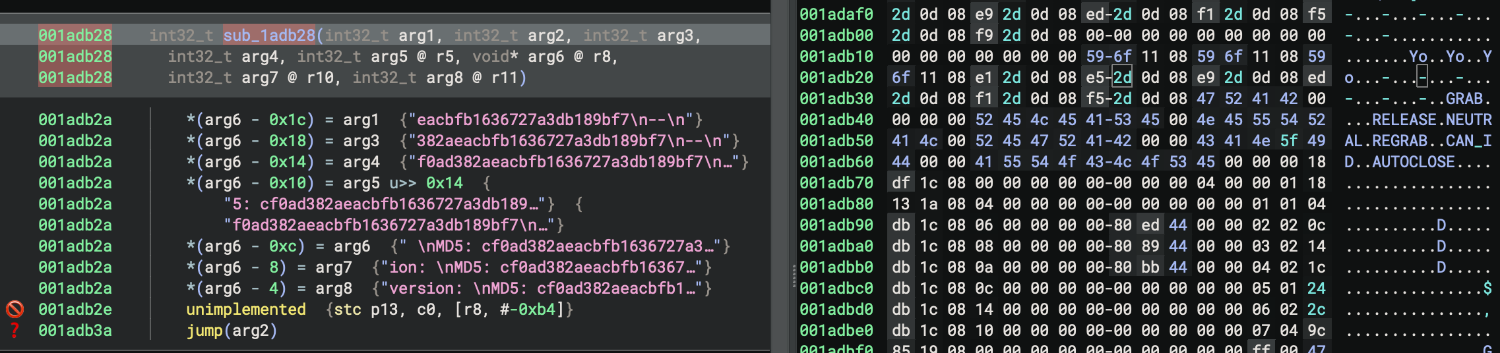This screenshot has height=353, width=1500.
Task: Click offset 0xc in the arg6 assignment line
Action: pyautogui.click(x=283, y=246)
